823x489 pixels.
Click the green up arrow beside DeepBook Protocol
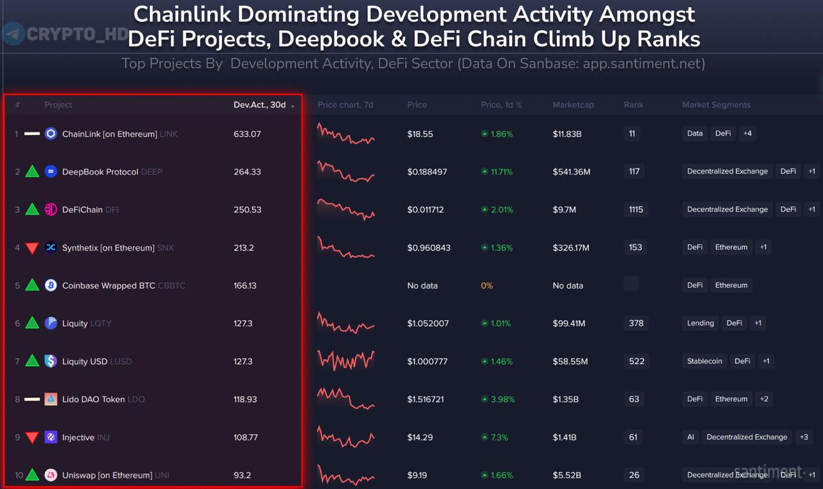point(32,172)
